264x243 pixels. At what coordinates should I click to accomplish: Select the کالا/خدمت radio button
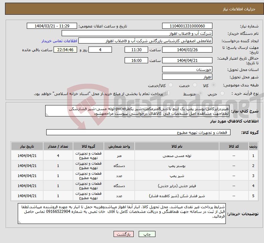coord(171,85)
